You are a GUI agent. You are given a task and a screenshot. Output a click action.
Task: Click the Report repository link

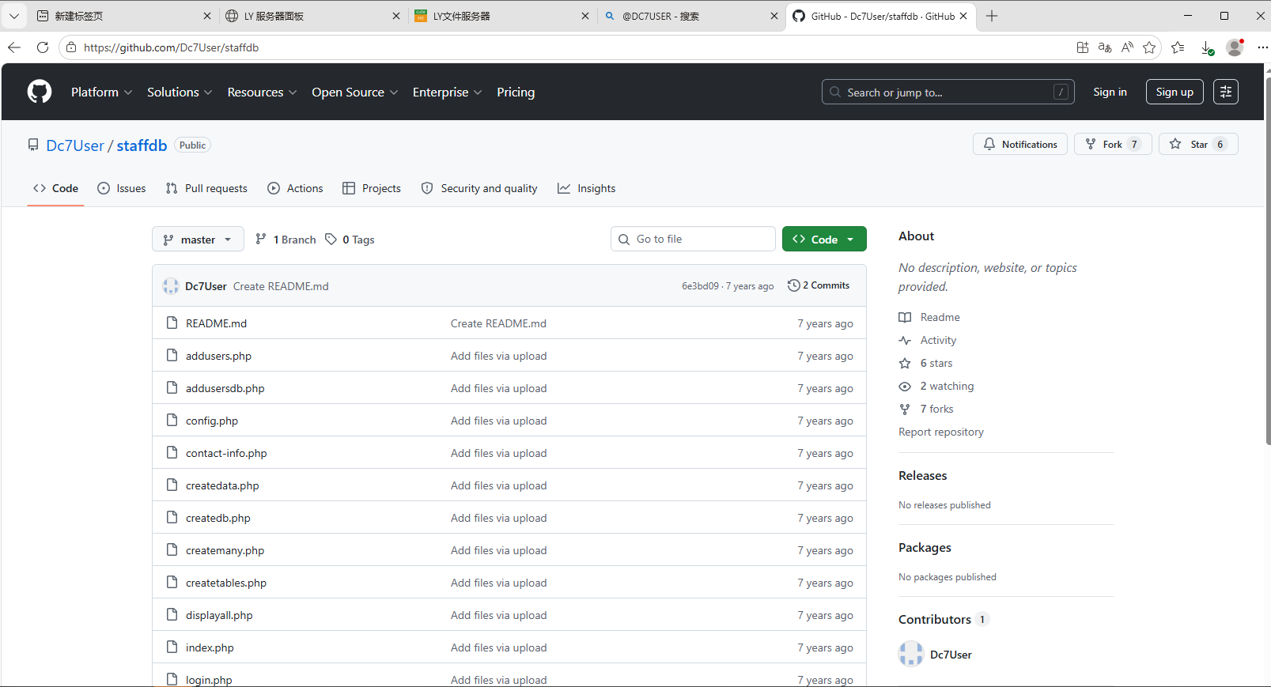click(941, 432)
